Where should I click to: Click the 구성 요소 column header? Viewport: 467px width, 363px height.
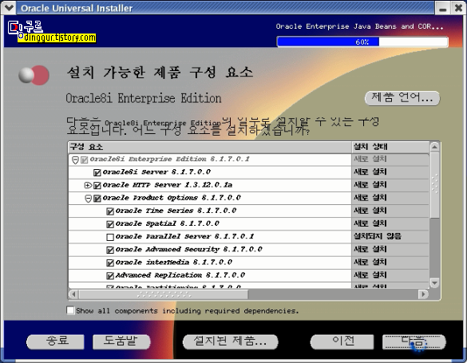[x=210, y=147]
